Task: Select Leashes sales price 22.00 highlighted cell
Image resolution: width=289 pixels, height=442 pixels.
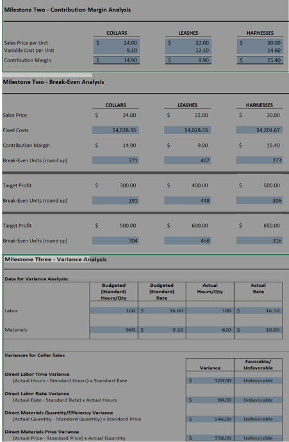Action: [188, 43]
